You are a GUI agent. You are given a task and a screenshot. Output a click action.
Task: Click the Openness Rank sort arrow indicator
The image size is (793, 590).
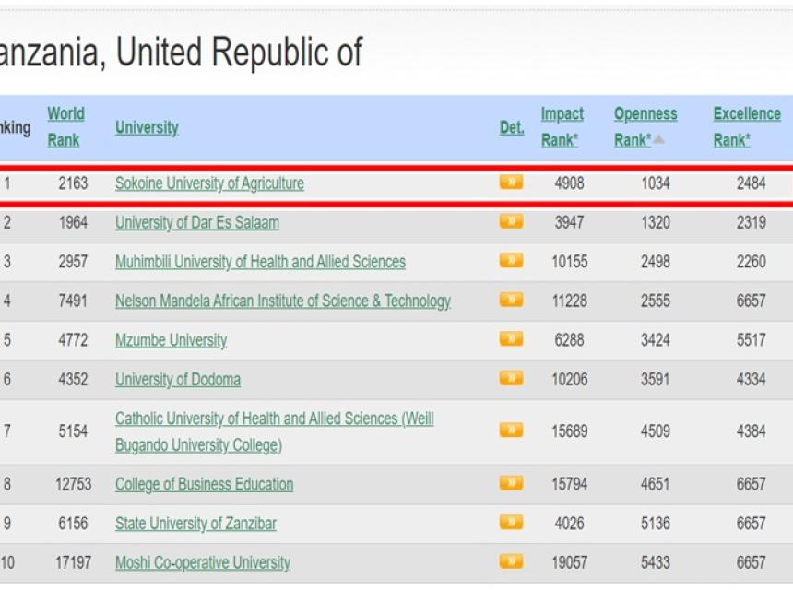click(x=658, y=140)
